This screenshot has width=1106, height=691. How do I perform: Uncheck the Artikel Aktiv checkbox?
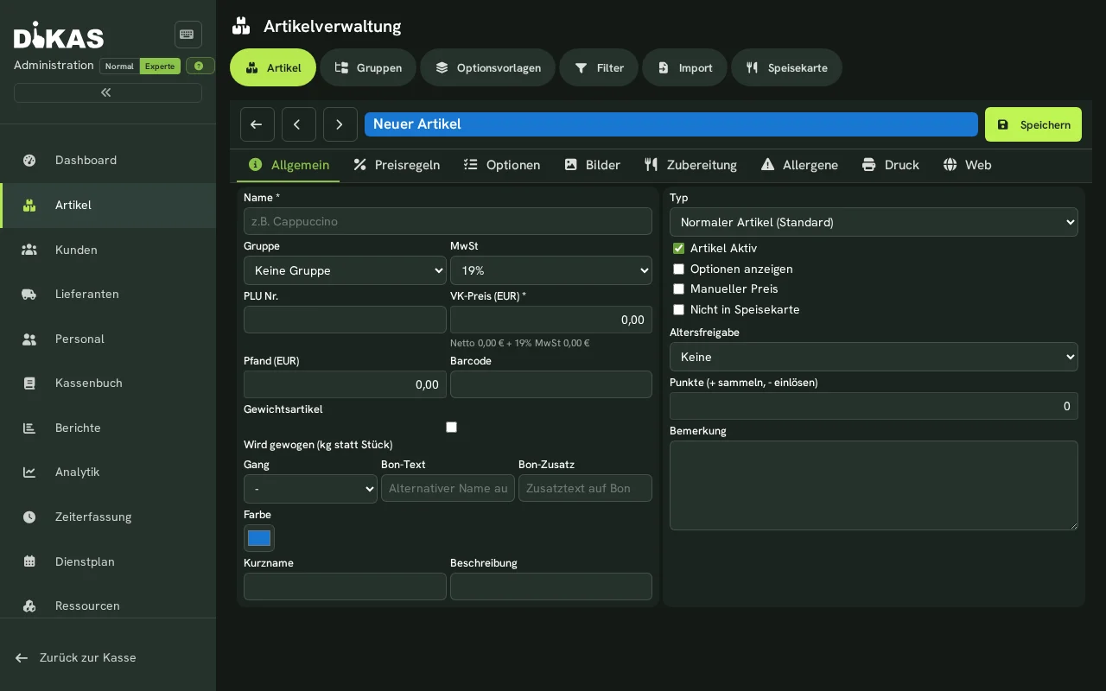tap(678, 249)
